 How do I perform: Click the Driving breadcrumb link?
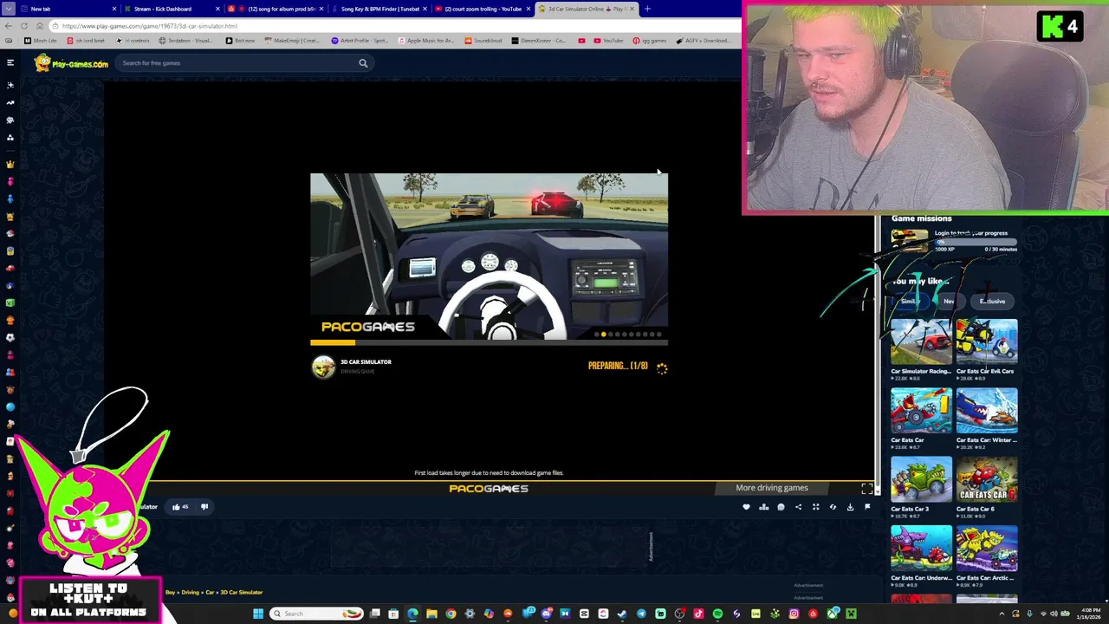point(190,592)
